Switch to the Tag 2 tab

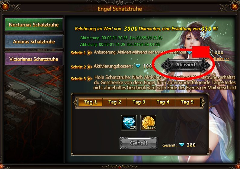coord(115,102)
